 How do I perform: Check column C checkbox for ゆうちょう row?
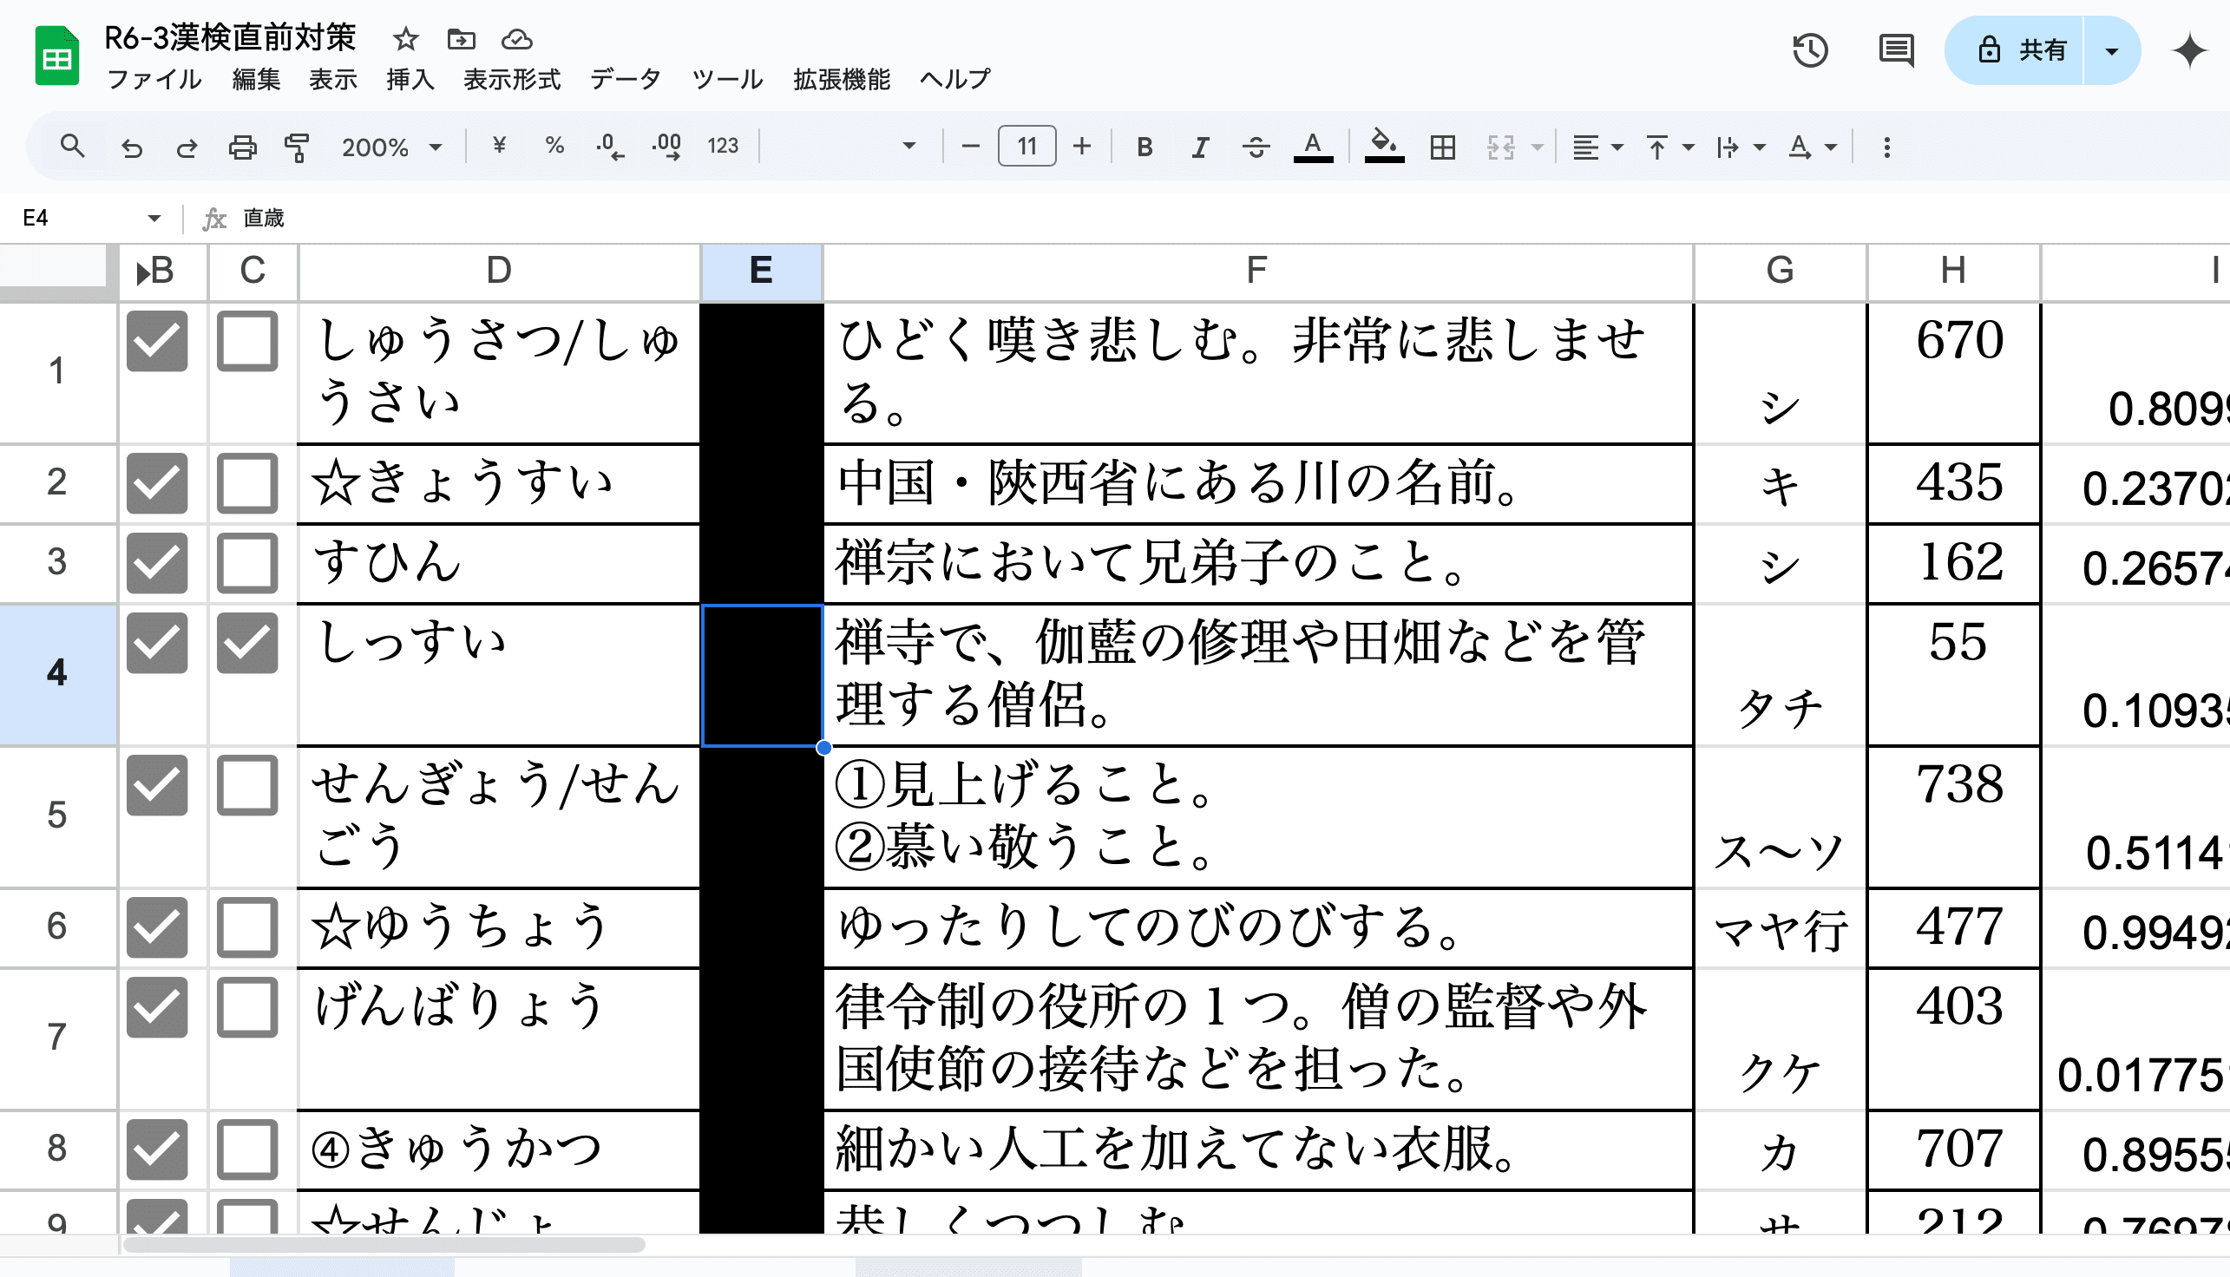coord(247,927)
